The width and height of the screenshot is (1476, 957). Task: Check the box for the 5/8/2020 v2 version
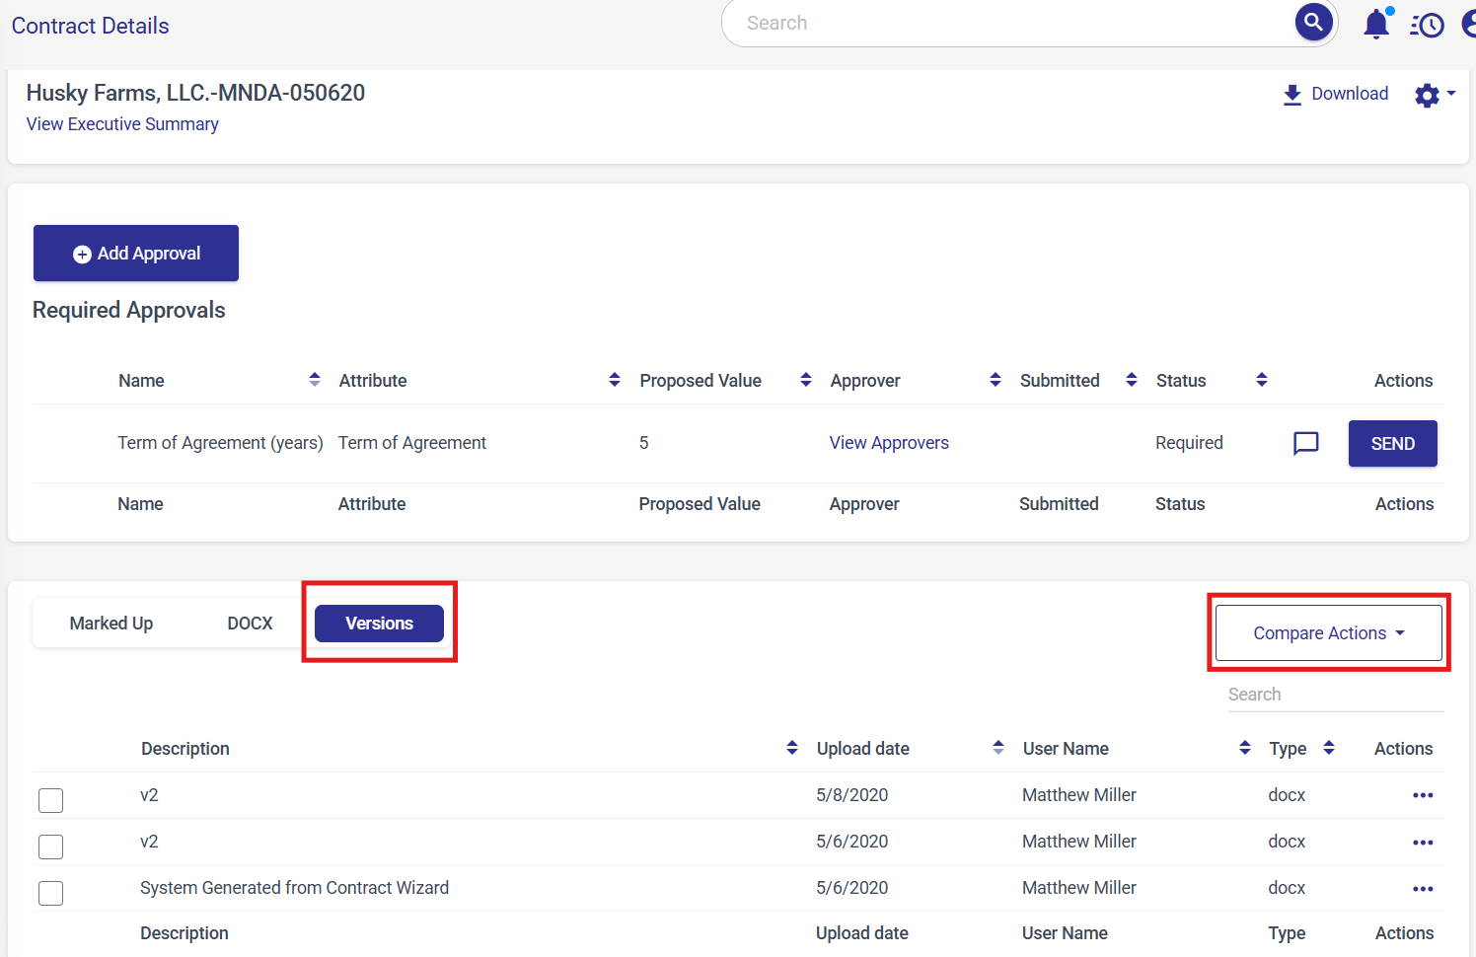[50, 800]
